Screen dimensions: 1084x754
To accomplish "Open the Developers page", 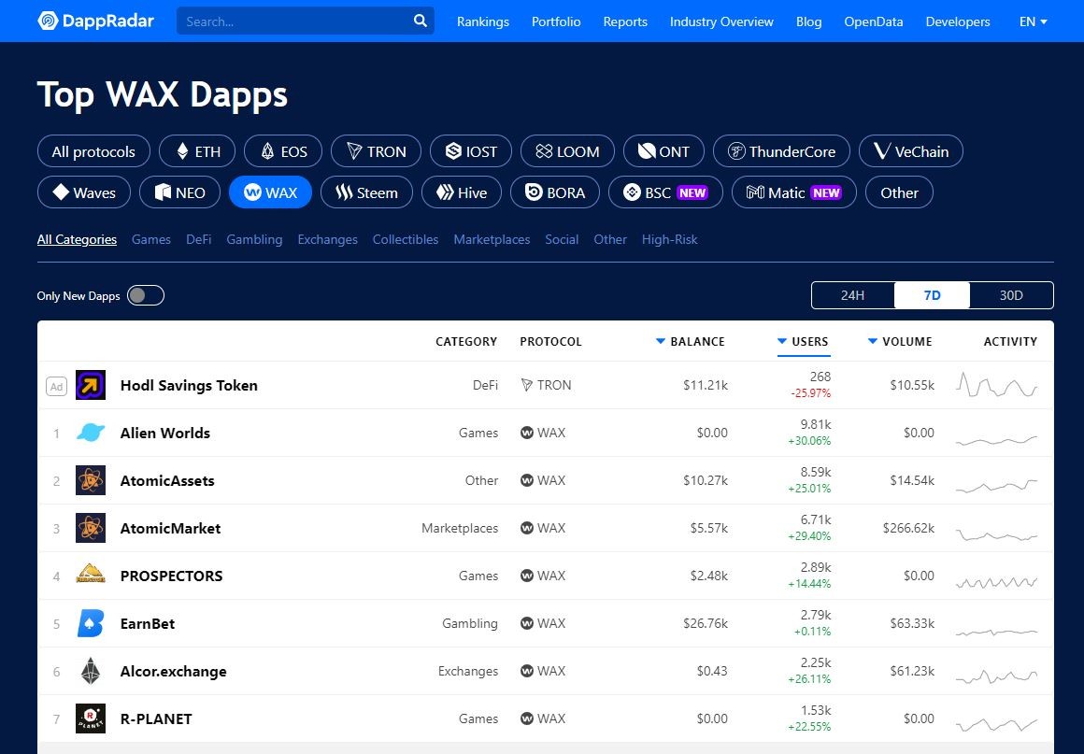I will tap(958, 21).
